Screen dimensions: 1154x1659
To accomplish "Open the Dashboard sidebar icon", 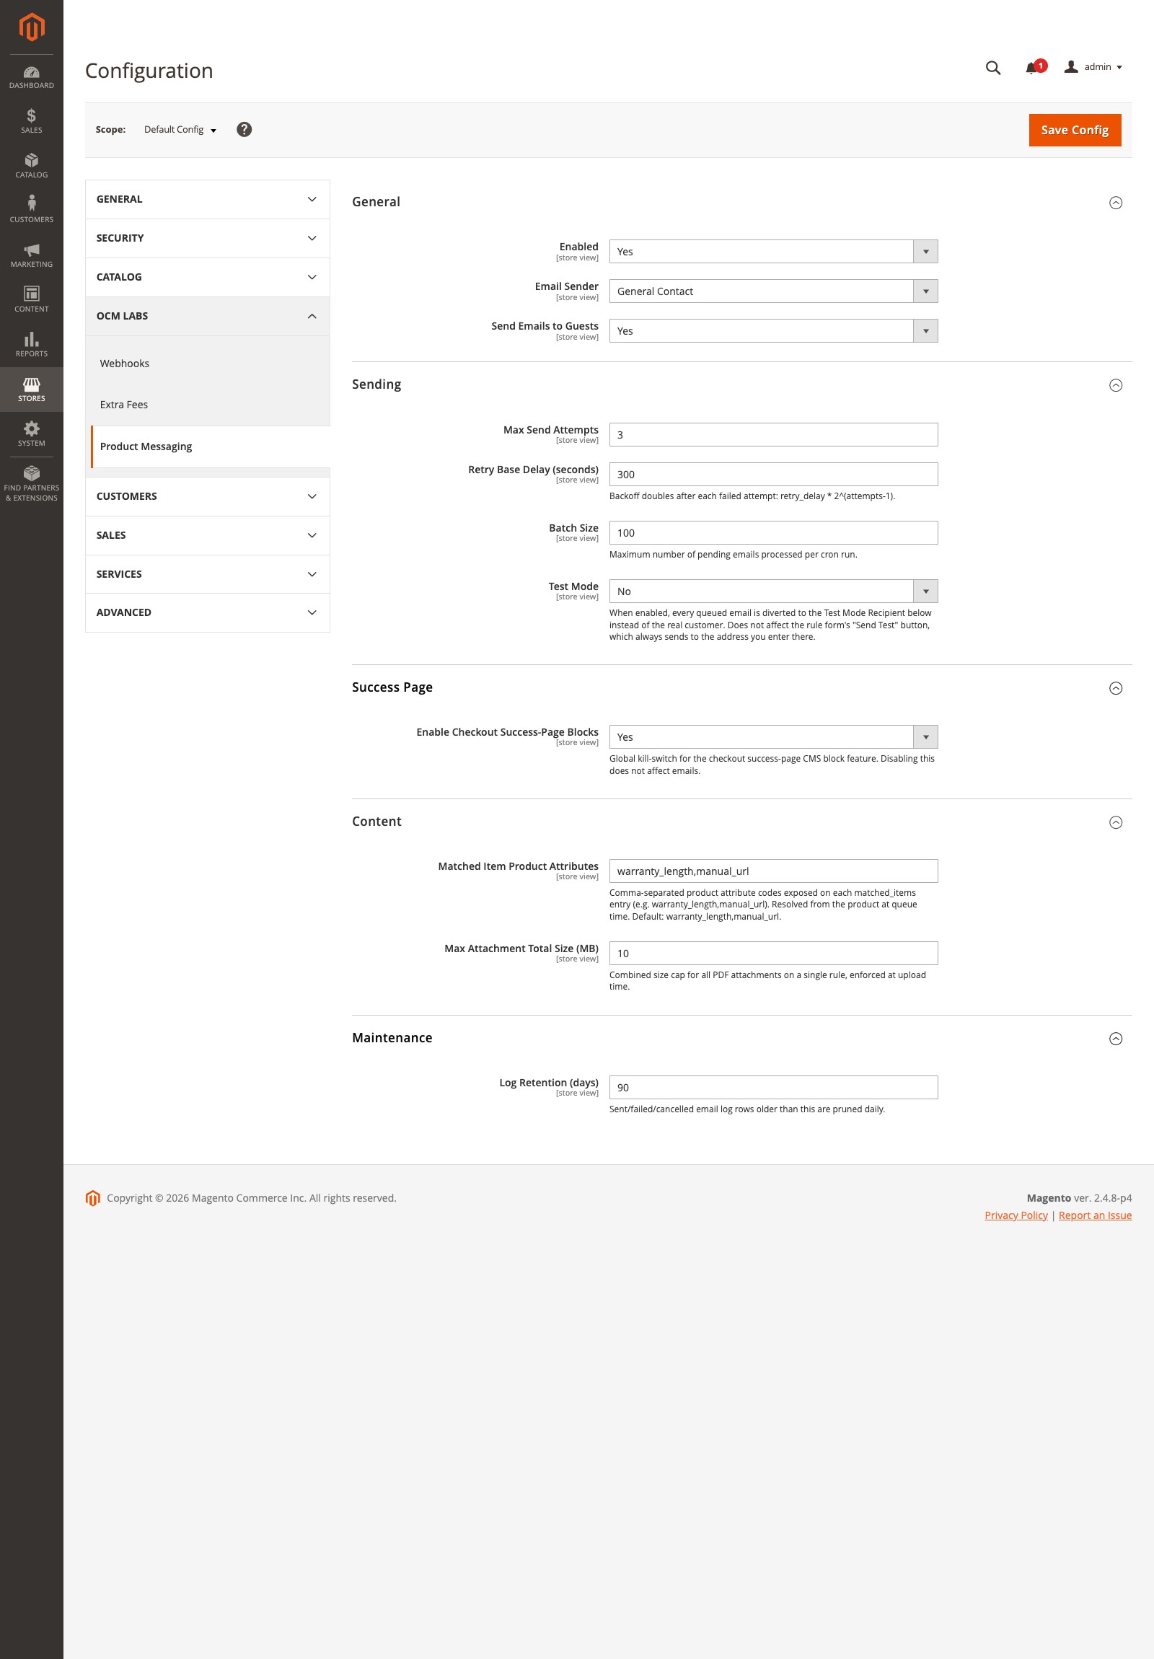I will pos(31,77).
